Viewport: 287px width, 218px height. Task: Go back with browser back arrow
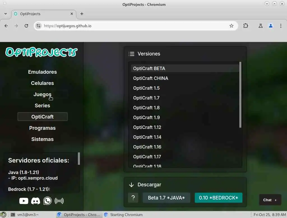point(6,26)
